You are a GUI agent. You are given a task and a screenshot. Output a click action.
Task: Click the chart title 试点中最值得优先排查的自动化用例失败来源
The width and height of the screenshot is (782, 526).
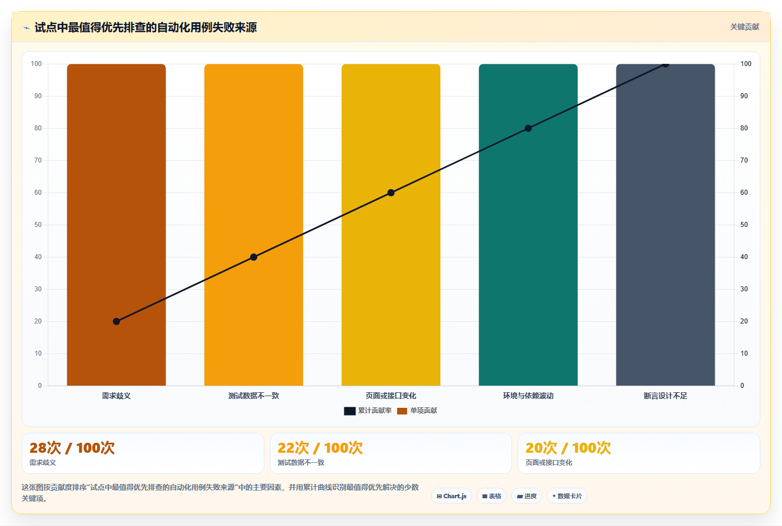146,27
